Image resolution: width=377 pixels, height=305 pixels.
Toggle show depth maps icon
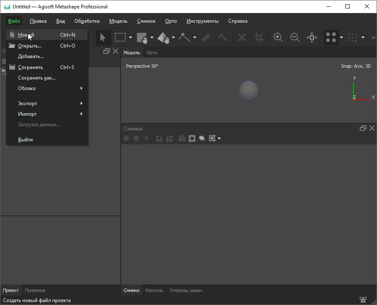pyautogui.click(x=202, y=138)
